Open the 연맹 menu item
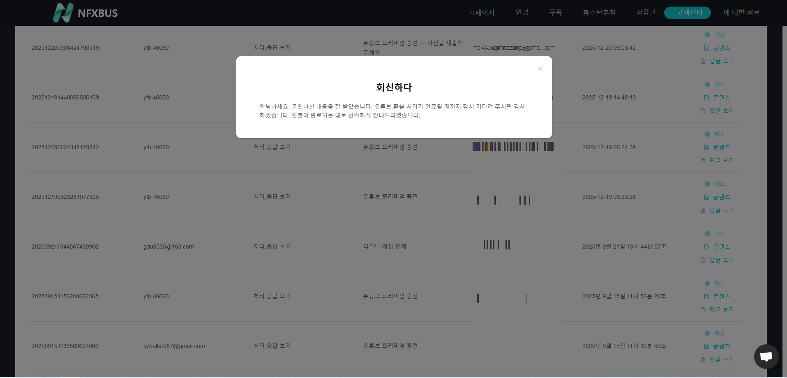Screen dimensions: 787x378 tap(522, 12)
